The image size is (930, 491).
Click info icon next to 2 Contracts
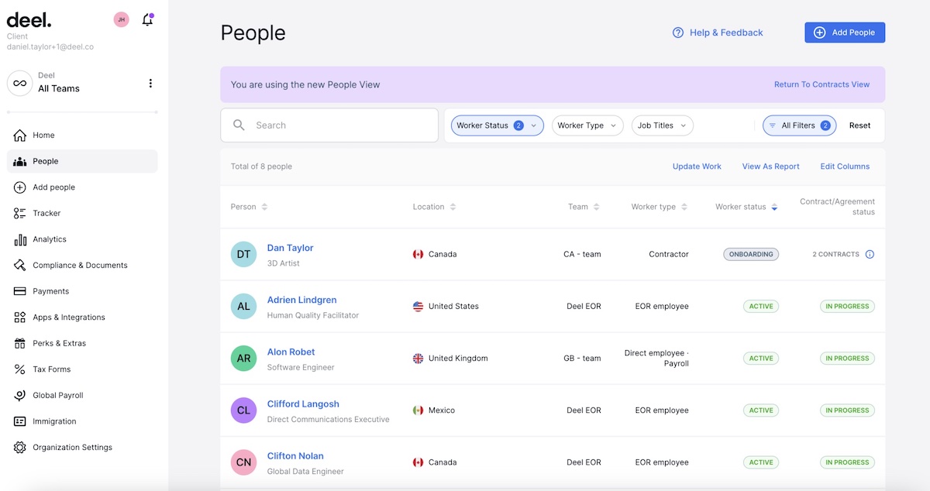870,254
